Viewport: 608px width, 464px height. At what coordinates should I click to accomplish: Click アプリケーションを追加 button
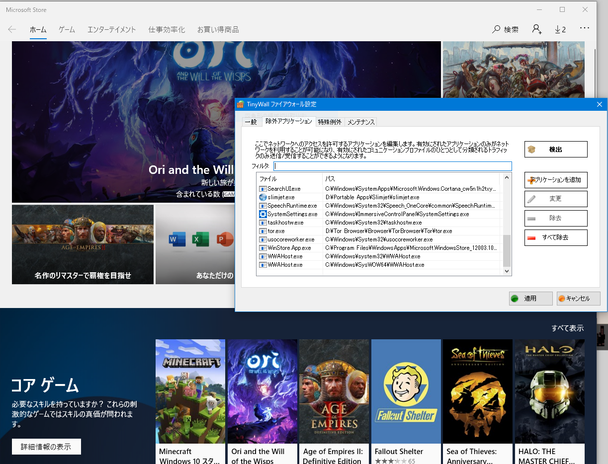[555, 180]
